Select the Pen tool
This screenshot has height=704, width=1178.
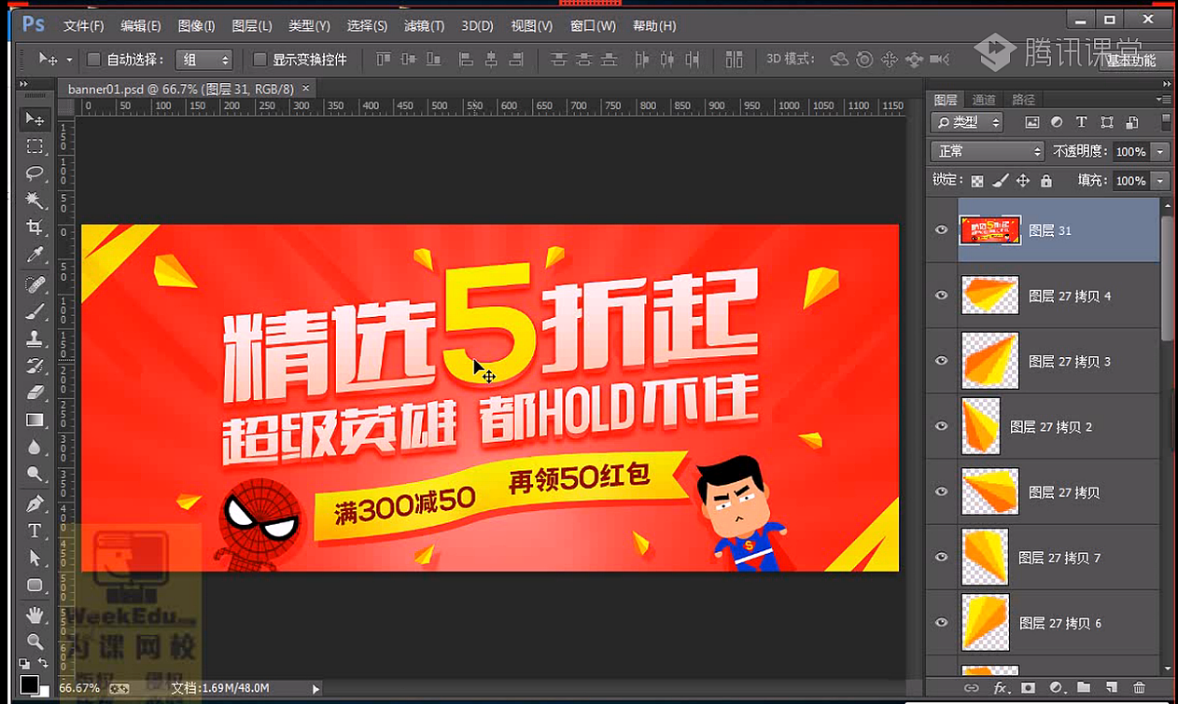point(35,504)
